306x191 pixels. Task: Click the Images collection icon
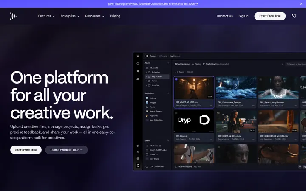click(x=147, y=103)
